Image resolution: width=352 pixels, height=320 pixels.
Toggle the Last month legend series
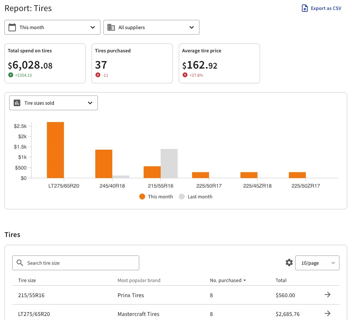pyautogui.click(x=196, y=196)
